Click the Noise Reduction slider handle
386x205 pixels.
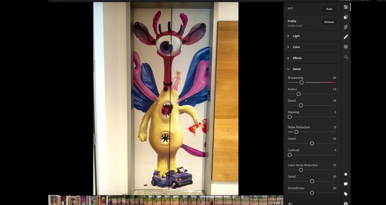click(296, 132)
